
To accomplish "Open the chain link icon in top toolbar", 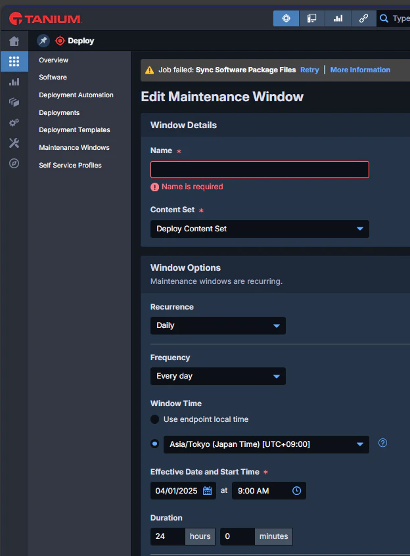I will pyautogui.click(x=363, y=18).
